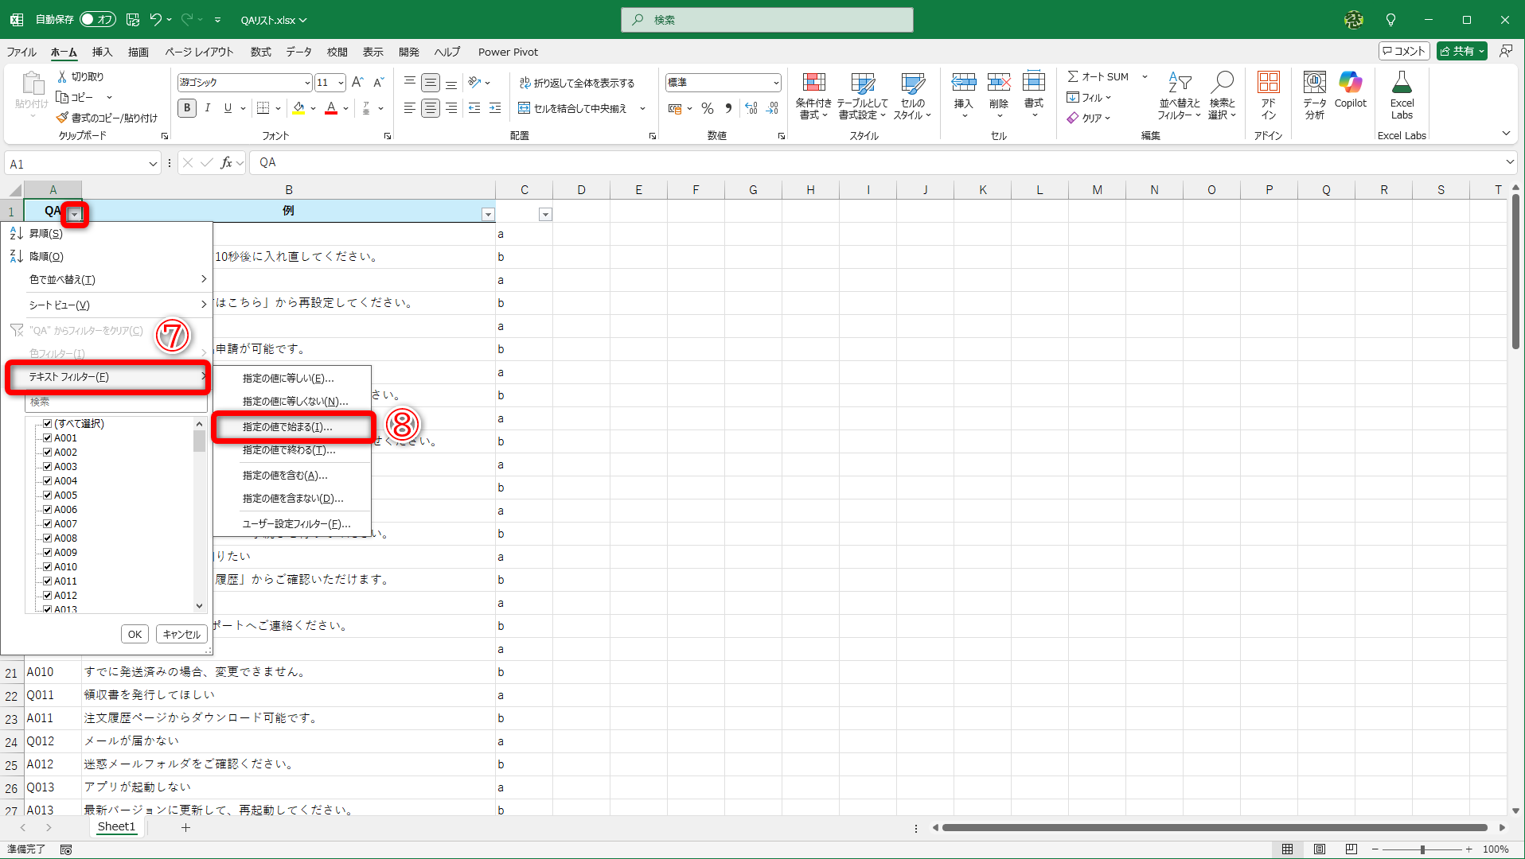The image size is (1525, 859).
Task: Open the column B filter dropdown
Action: pos(488,214)
